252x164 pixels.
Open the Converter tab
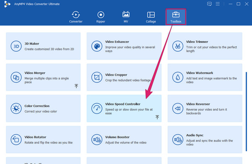pos(76,17)
